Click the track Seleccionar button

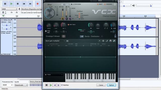[x=7, y=54]
